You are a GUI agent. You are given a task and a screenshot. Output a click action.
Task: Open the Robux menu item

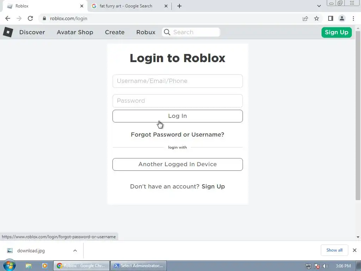pyautogui.click(x=146, y=32)
